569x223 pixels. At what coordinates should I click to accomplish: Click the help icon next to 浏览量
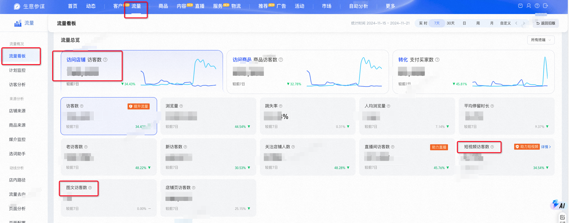tap(181, 106)
